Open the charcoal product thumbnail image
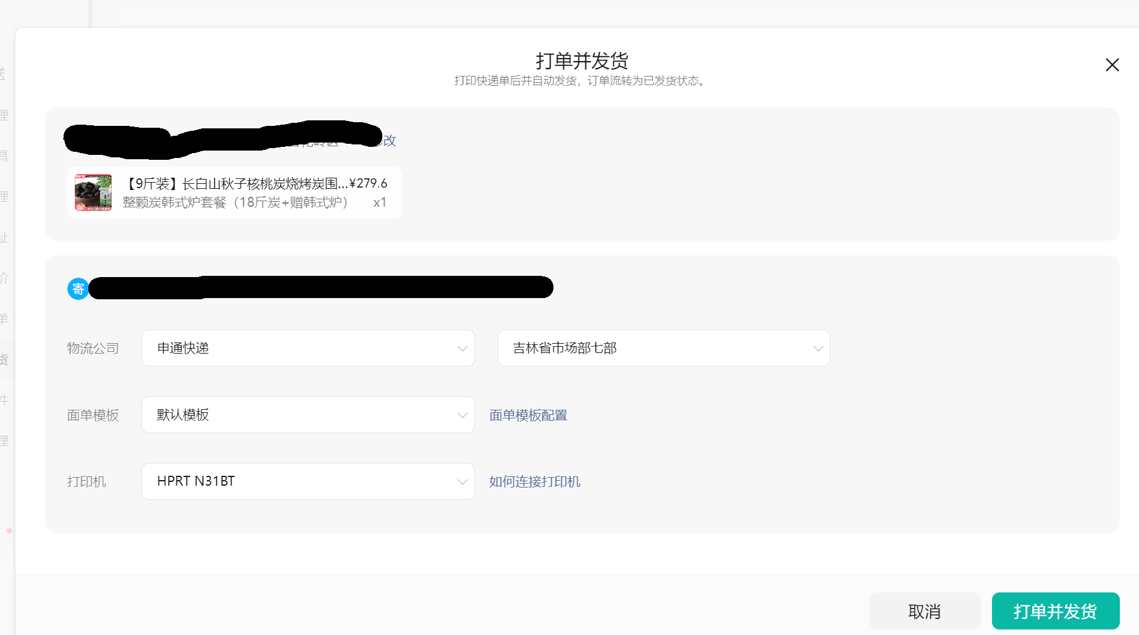 93,193
